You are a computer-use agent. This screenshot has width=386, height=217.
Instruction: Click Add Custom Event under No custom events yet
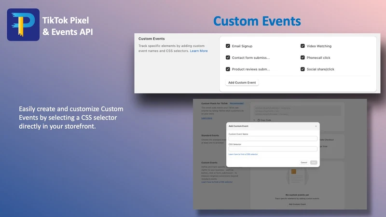tap(297, 204)
